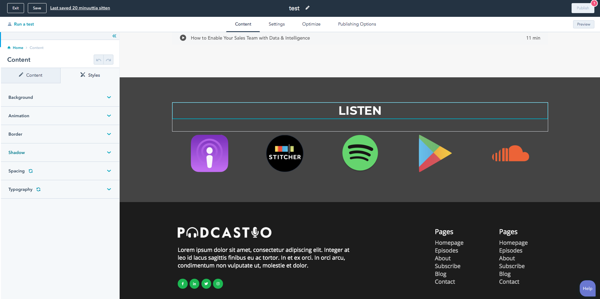Click the Google Play logo
This screenshot has width=600, height=299.
pyautogui.click(x=435, y=153)
